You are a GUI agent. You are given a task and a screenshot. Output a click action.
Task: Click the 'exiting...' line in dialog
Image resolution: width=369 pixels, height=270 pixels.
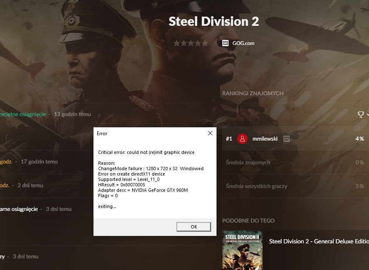click(x=107, y=207)
